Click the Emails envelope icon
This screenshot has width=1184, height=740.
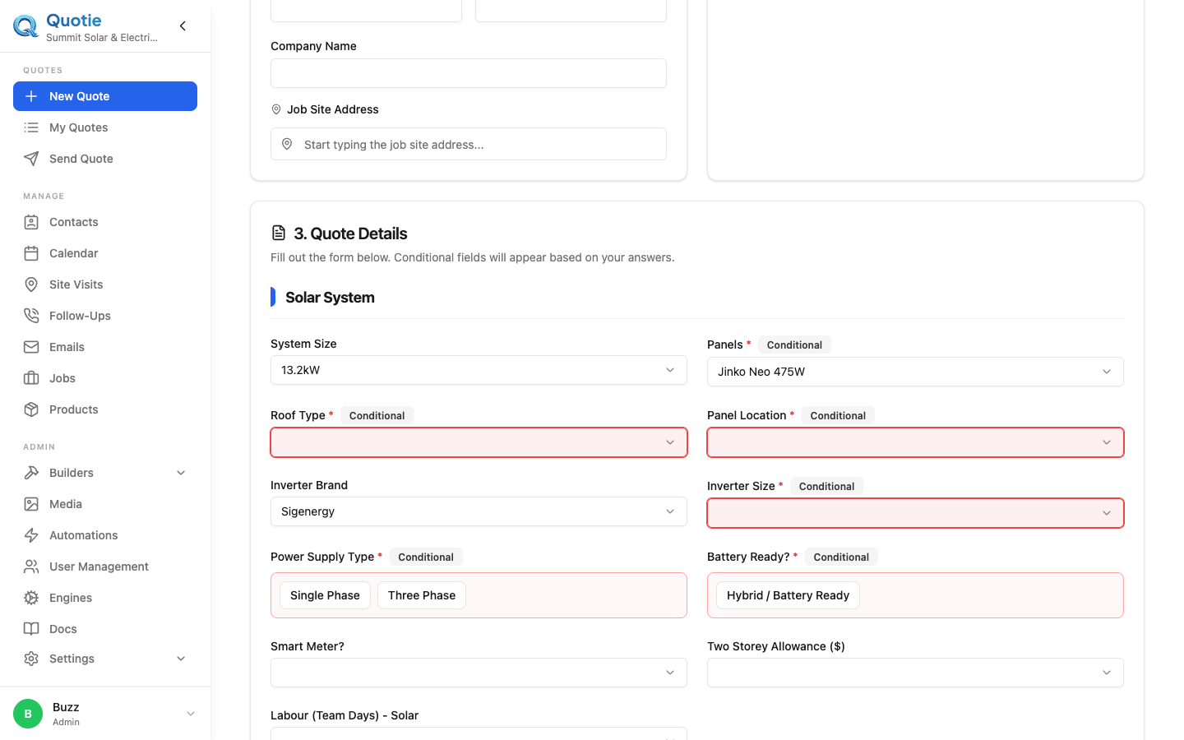(x=31, y=347)
